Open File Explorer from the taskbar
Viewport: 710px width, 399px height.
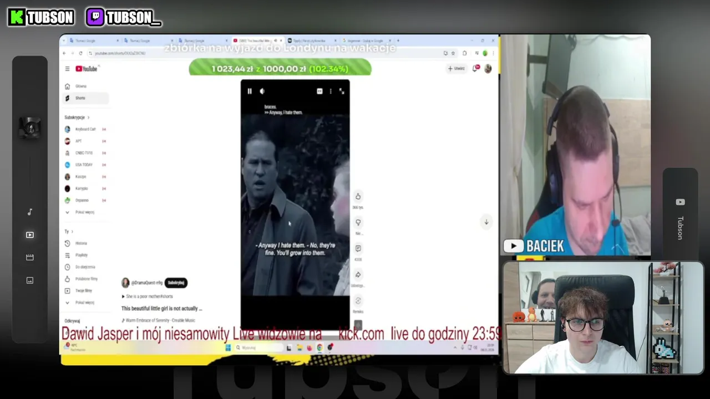click(x=300, y=347)
